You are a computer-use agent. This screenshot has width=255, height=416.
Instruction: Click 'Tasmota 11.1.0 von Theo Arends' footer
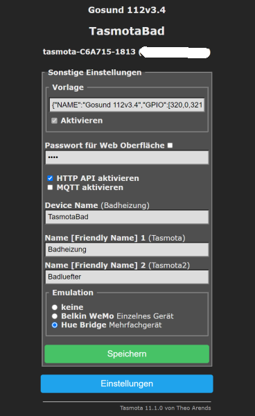[166, 408]
